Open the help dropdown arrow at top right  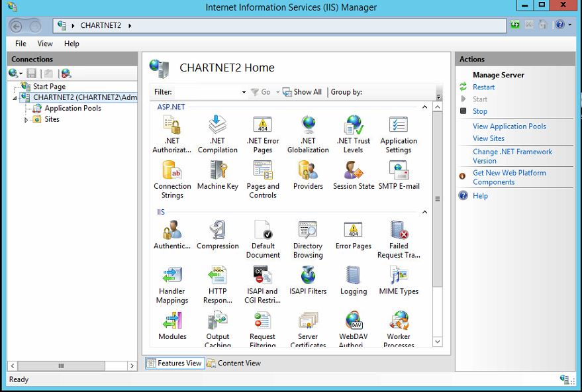tap(570, 25)
